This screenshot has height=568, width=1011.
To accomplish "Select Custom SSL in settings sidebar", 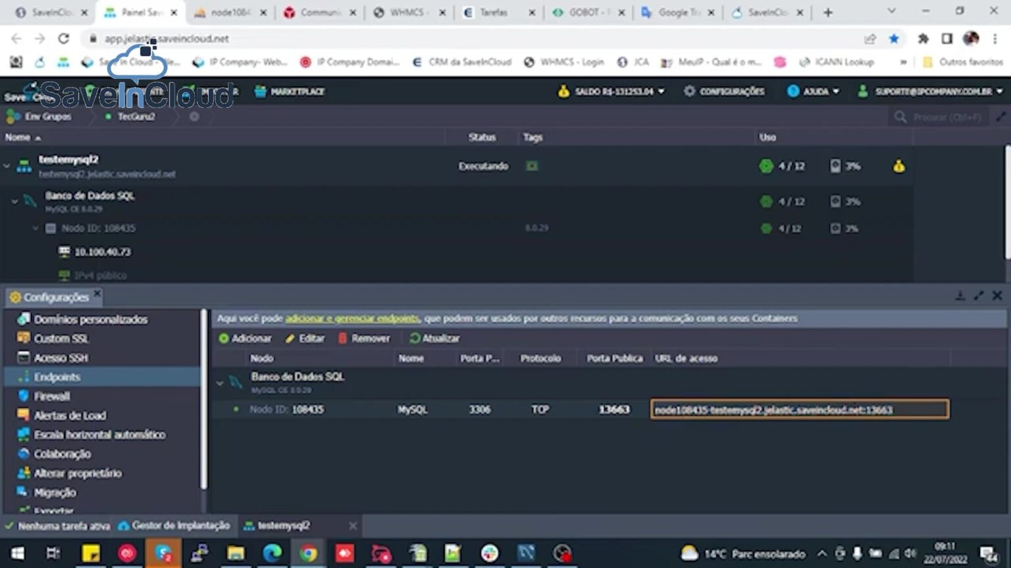I will (61, 338).
